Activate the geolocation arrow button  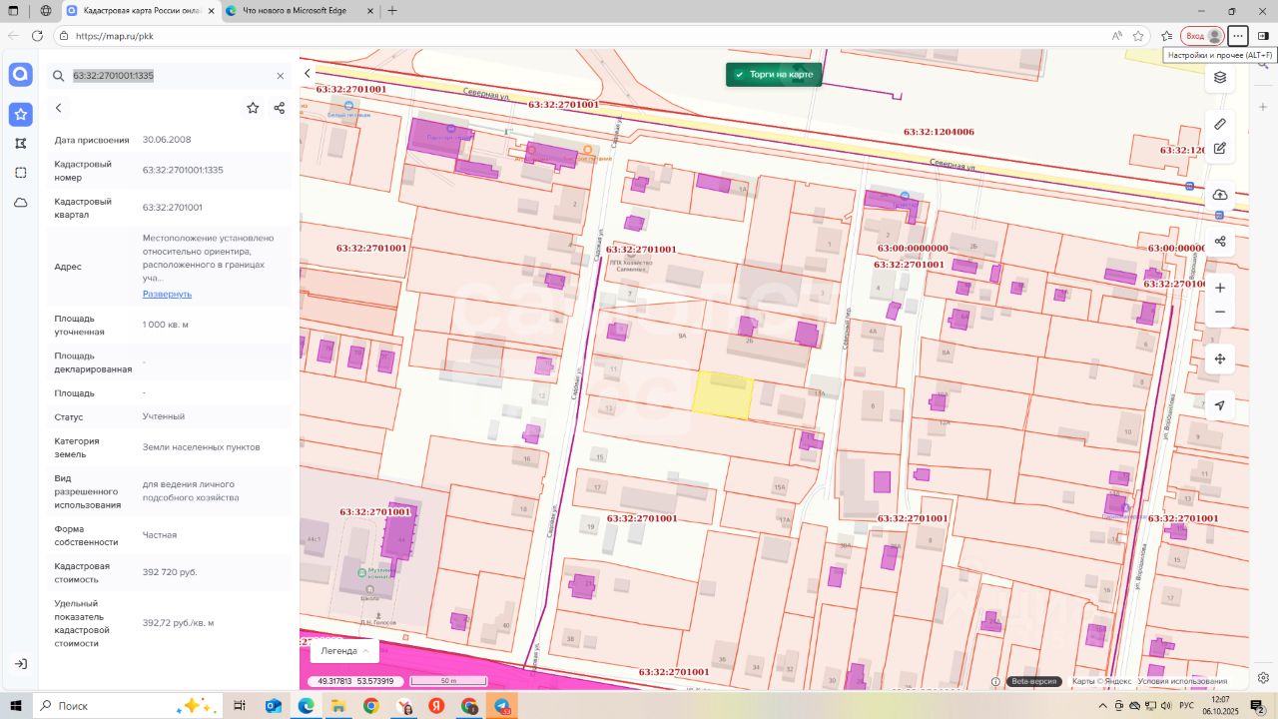1220,405
